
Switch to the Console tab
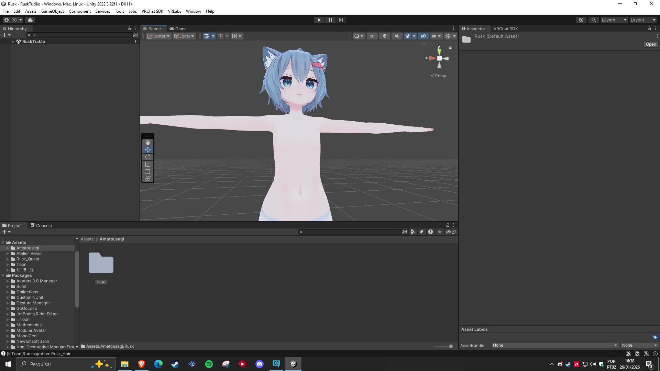point(41,225)
